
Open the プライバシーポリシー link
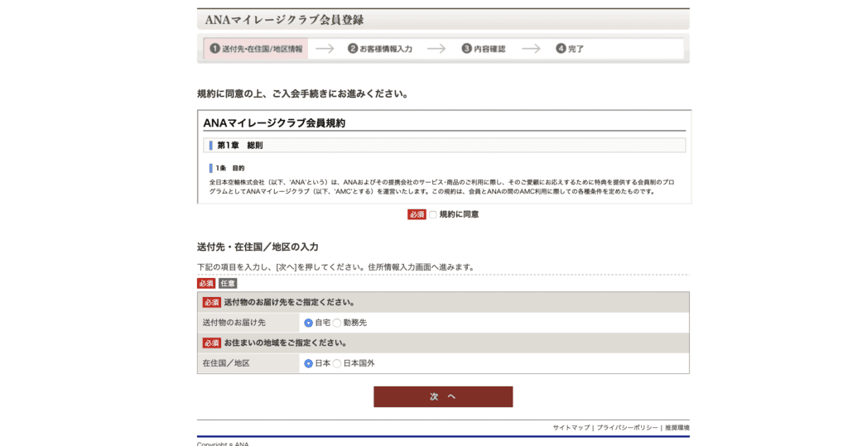pos(627,428)
